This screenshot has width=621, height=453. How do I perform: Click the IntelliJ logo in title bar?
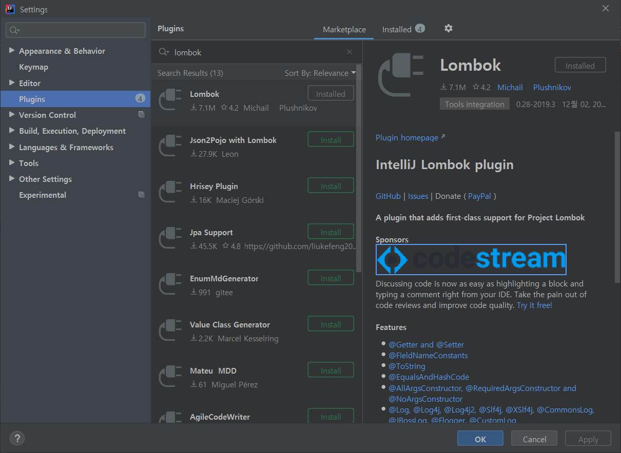tap(10, 9)
